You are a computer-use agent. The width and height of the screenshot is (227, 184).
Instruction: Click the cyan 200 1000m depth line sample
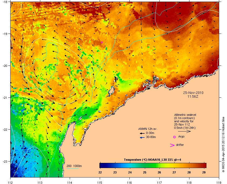click(72, 169)
